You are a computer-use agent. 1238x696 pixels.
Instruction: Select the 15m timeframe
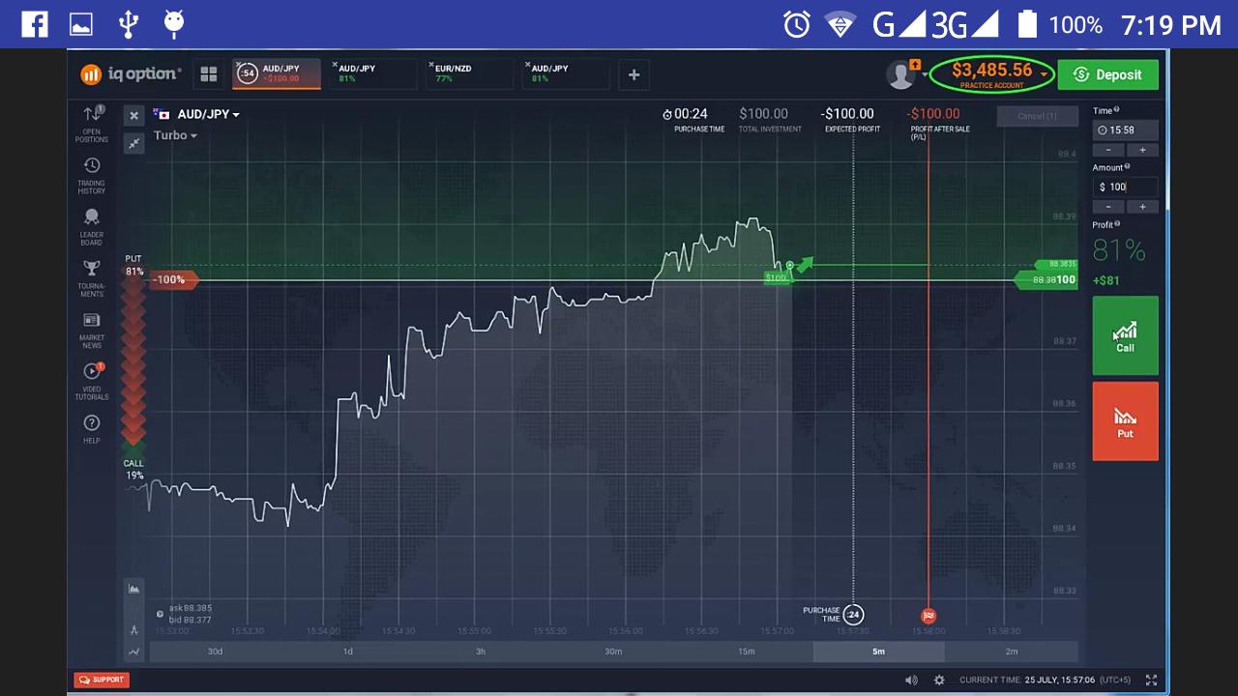click(746, 652)
